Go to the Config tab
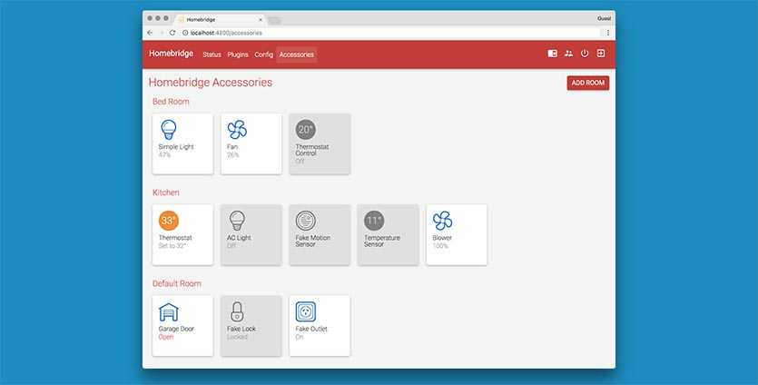Viewport: 758px width, 385px height. pyautogui.click(x=263, y=54)
